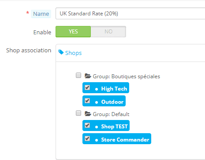Click the bullet icon beside High Tech
This screenshot has width=205, height=160.
point(97,89)
